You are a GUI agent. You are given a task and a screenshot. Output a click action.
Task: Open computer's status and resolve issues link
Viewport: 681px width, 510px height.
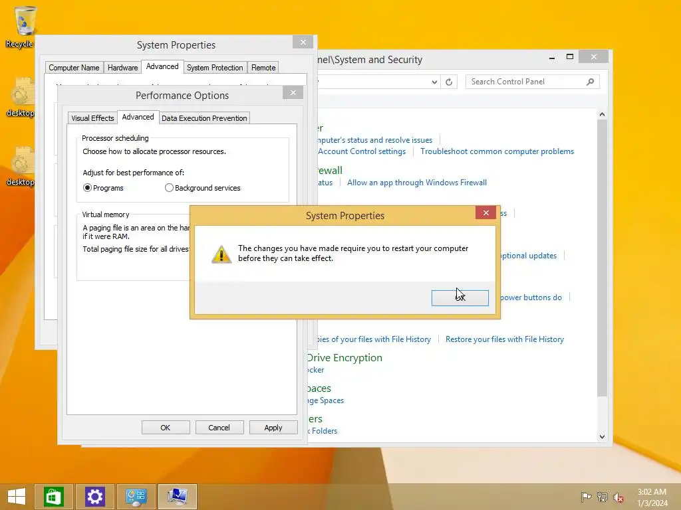pyautogui.click(x=375, y=140)
